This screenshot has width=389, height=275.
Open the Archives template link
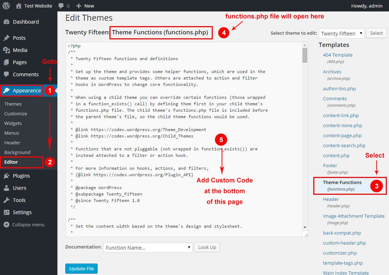[332, 72]
